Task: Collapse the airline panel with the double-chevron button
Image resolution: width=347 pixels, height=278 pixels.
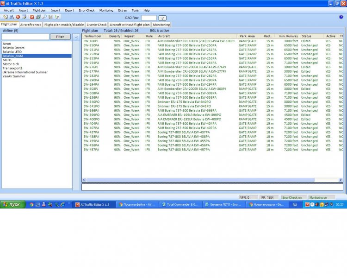Action: point(76,37)
